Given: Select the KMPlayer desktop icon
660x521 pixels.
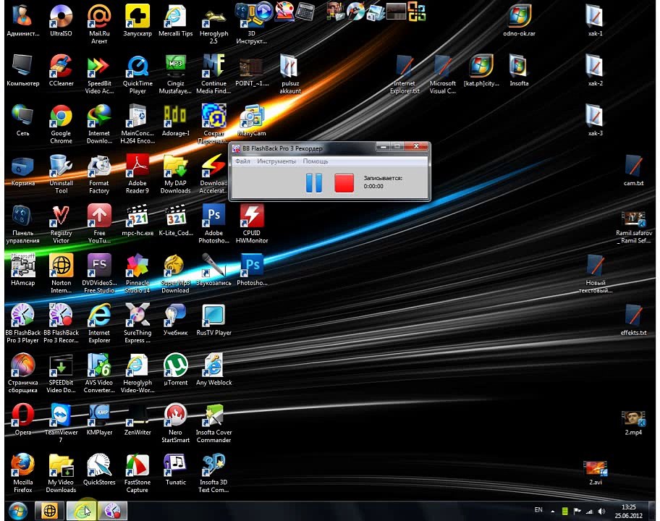Looking at the screenshot, I should (x=99, y=420).
